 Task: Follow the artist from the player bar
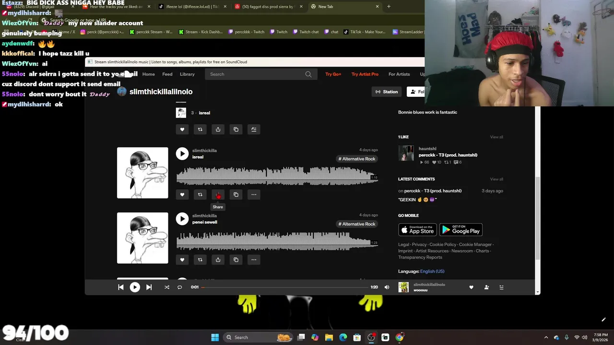point(486,287)
